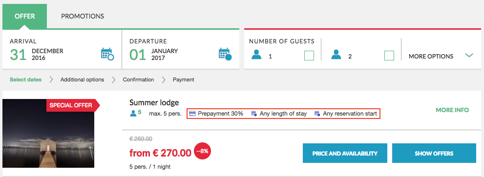Click the Price and Availability button
484x177 pixels.
pos(345,153)
